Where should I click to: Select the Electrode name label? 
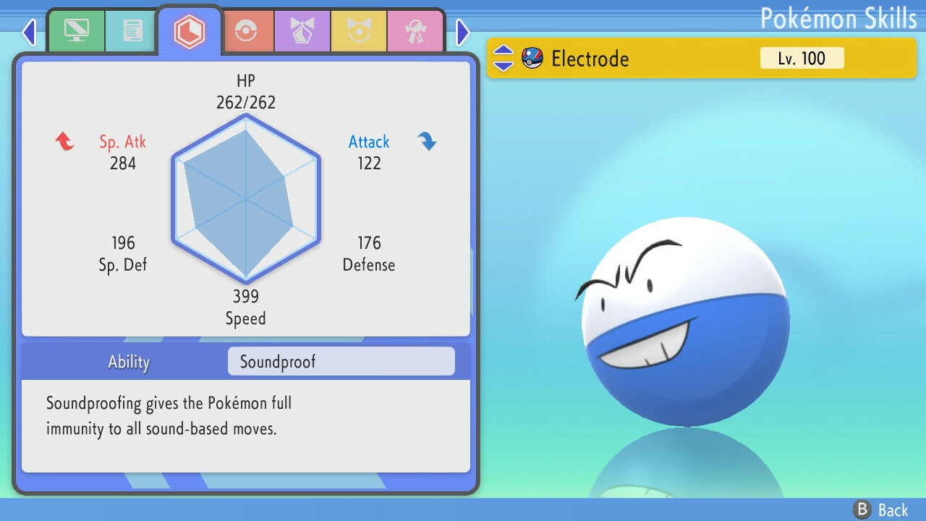click(590, 59)
